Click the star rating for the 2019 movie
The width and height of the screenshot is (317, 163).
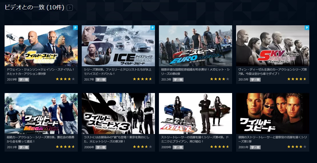click(65, 79)
